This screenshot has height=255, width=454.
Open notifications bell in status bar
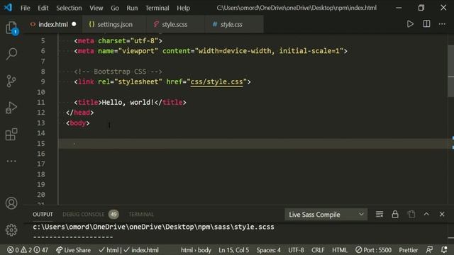coord(444,250)
